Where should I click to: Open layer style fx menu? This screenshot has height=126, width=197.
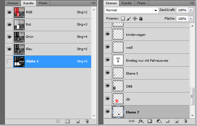pos(141,121)
